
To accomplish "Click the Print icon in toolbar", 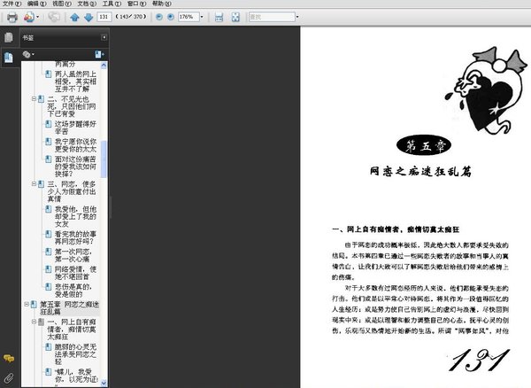I will [12, 17].
